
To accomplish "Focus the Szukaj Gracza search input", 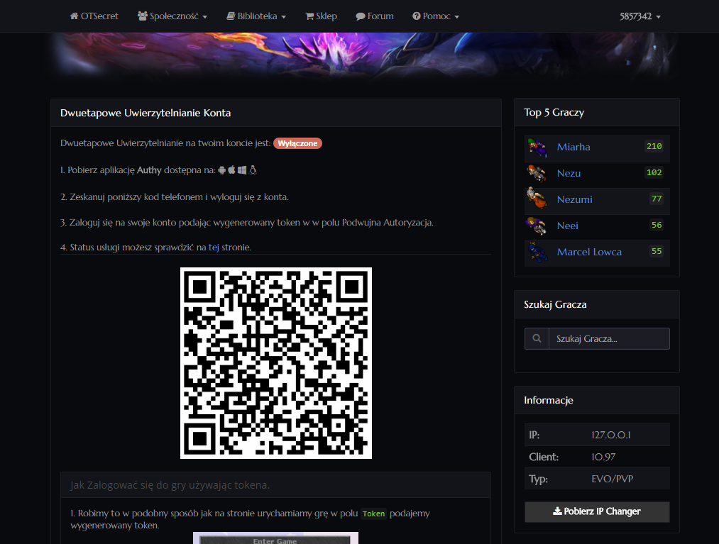I will click(x=608, y=339).
